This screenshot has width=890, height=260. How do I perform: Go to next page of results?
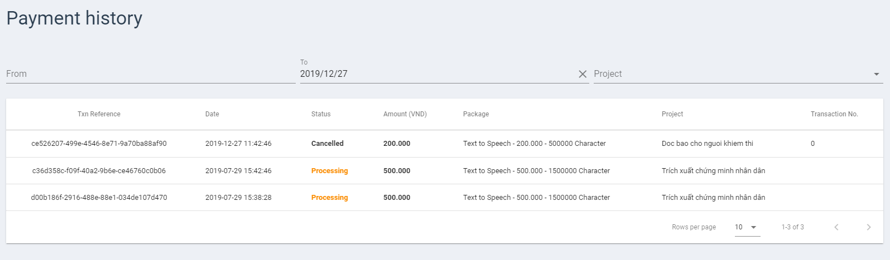(x=868, y=227)
